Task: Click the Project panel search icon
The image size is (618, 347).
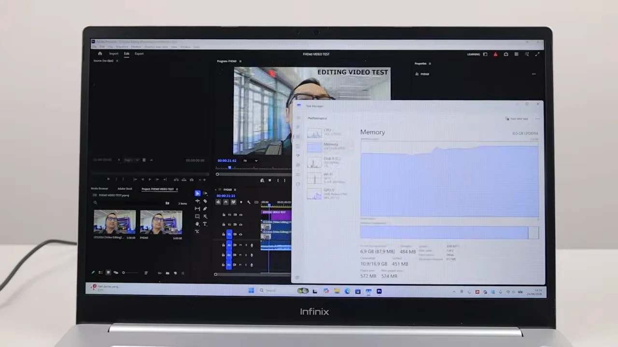Action: 95,202
